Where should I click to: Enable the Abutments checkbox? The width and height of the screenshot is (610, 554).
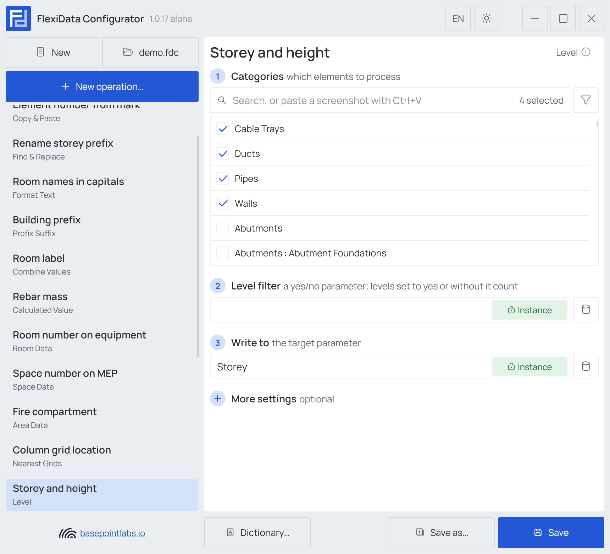point(223,228)
